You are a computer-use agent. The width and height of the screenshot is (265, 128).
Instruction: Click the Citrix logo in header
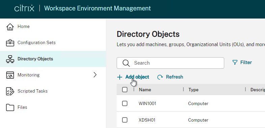(24, 8)
